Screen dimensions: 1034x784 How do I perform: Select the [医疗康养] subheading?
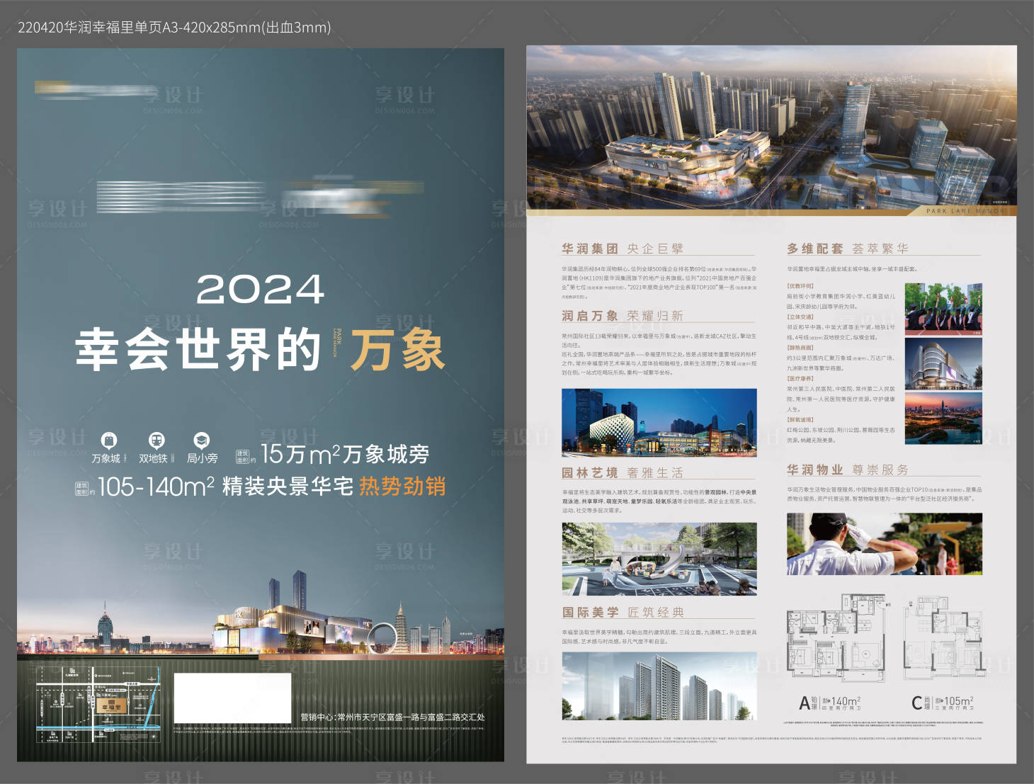(x=800, y=378)
